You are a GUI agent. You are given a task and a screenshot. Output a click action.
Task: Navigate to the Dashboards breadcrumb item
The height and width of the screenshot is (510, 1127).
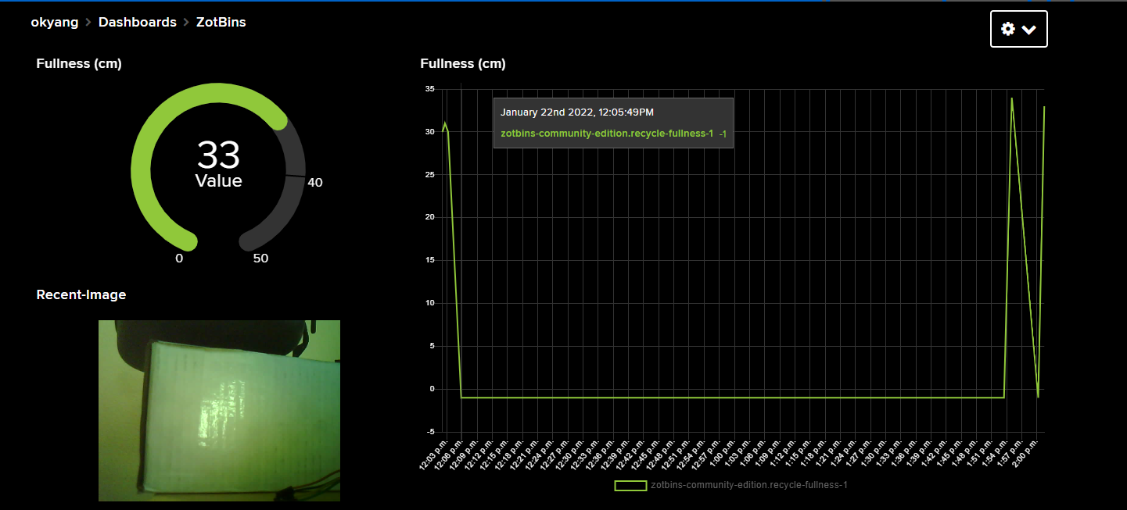[x=137, y=22]
